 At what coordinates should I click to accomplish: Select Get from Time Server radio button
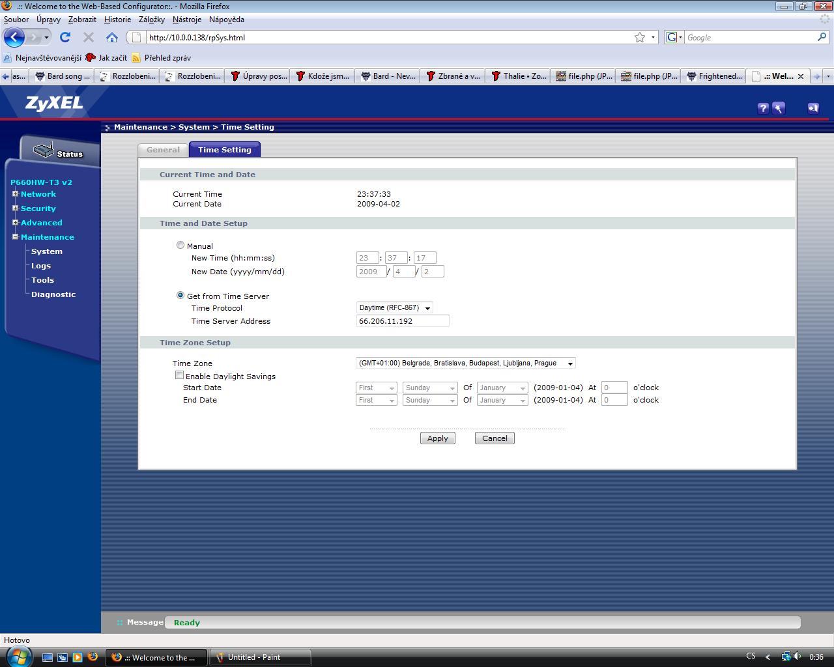point(180,295)
